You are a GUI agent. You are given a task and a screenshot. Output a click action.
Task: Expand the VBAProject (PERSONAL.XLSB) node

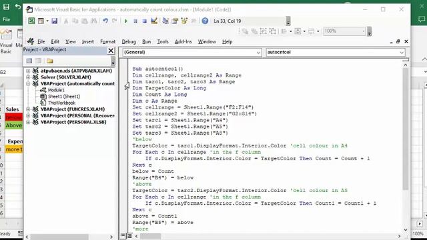[x=28, y=122]
